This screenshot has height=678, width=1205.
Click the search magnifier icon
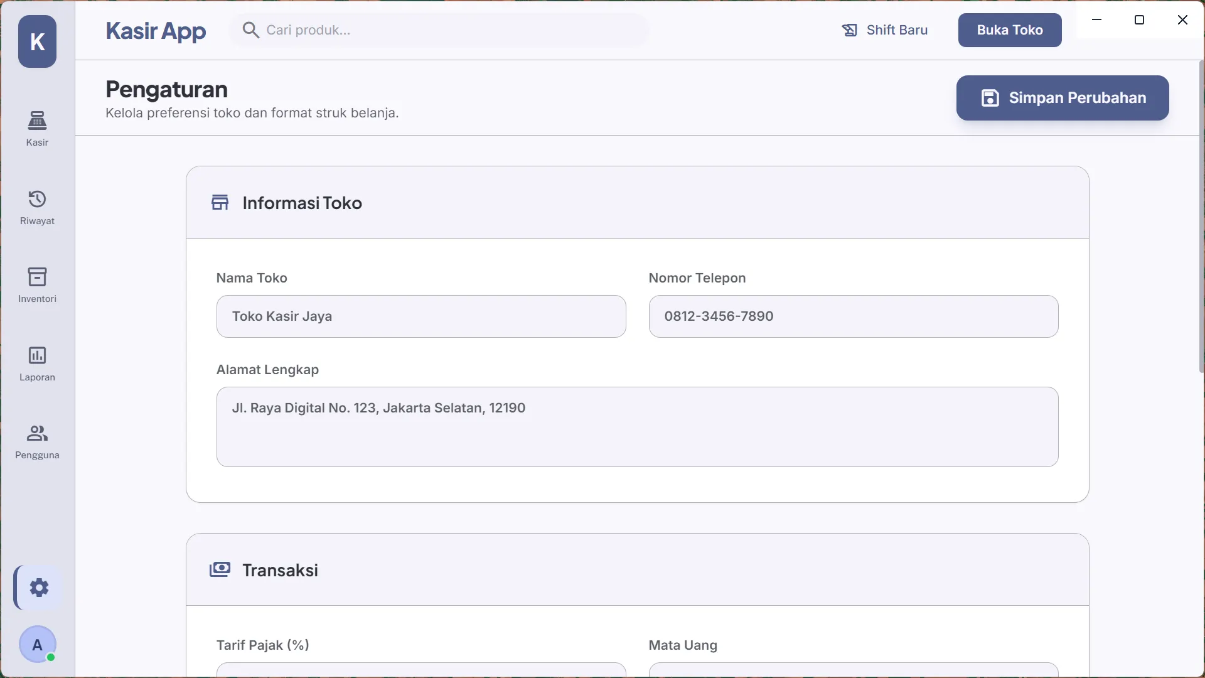tap(250, 30)
